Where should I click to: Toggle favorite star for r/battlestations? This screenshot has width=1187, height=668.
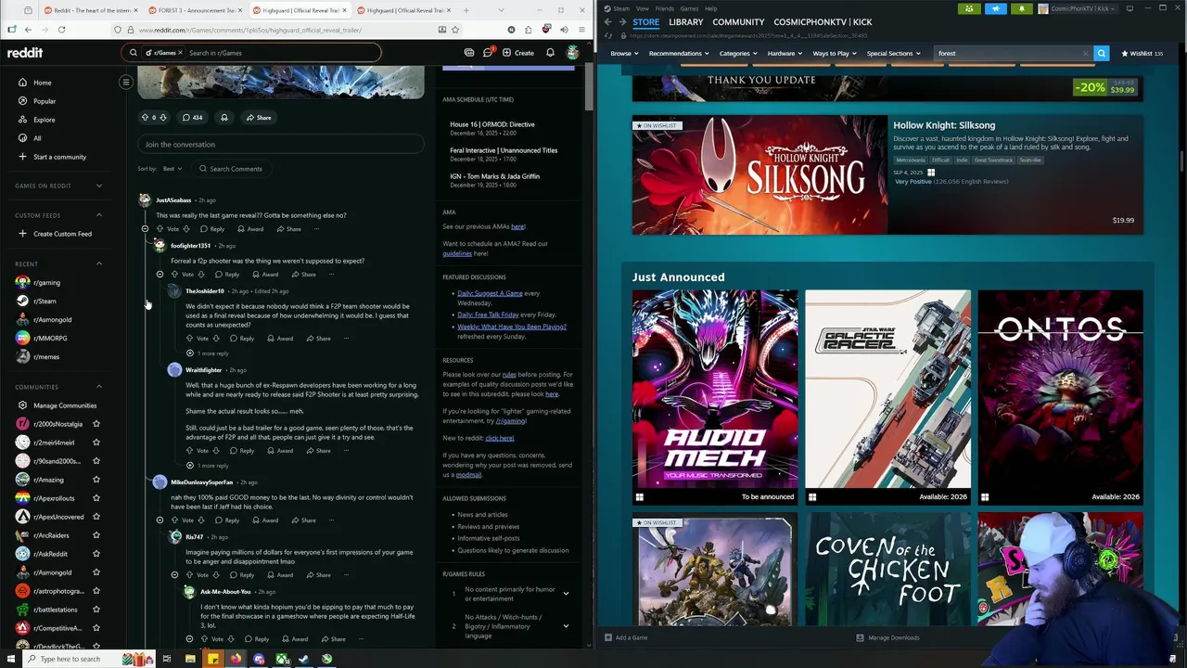pos(96,610)
